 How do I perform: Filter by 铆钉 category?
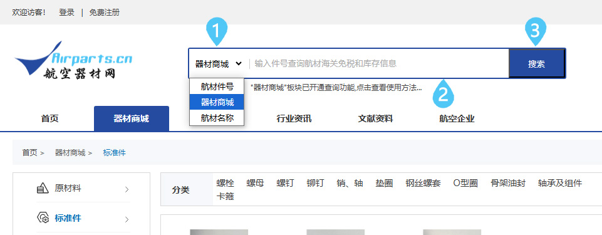coord(315,183)
